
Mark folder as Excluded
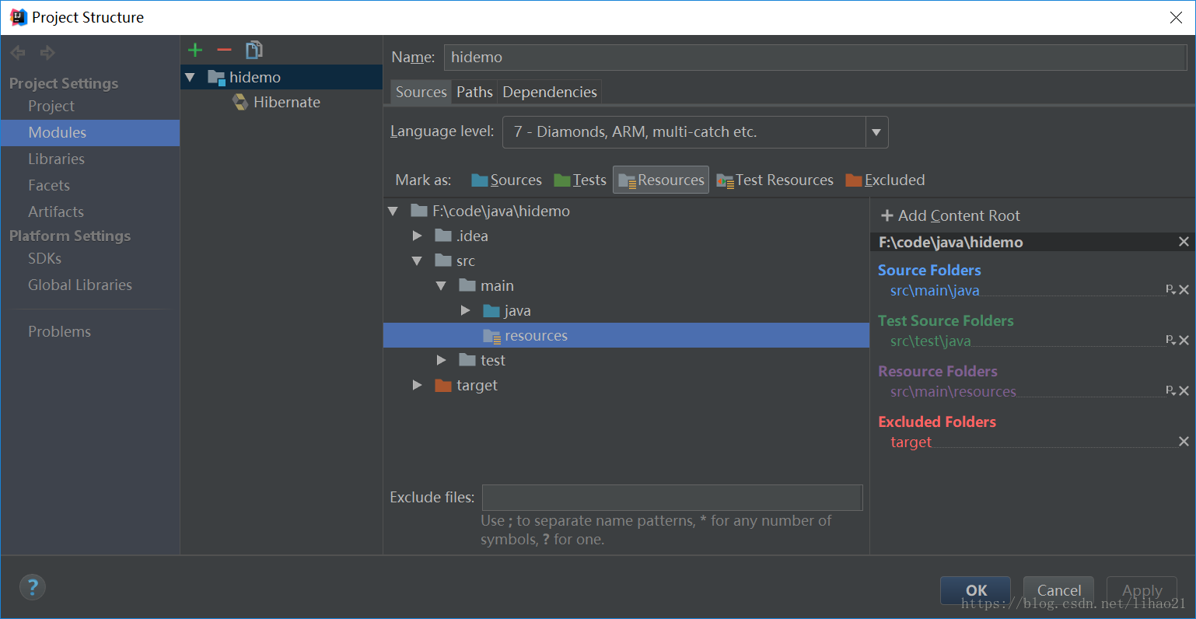(885, 180)
